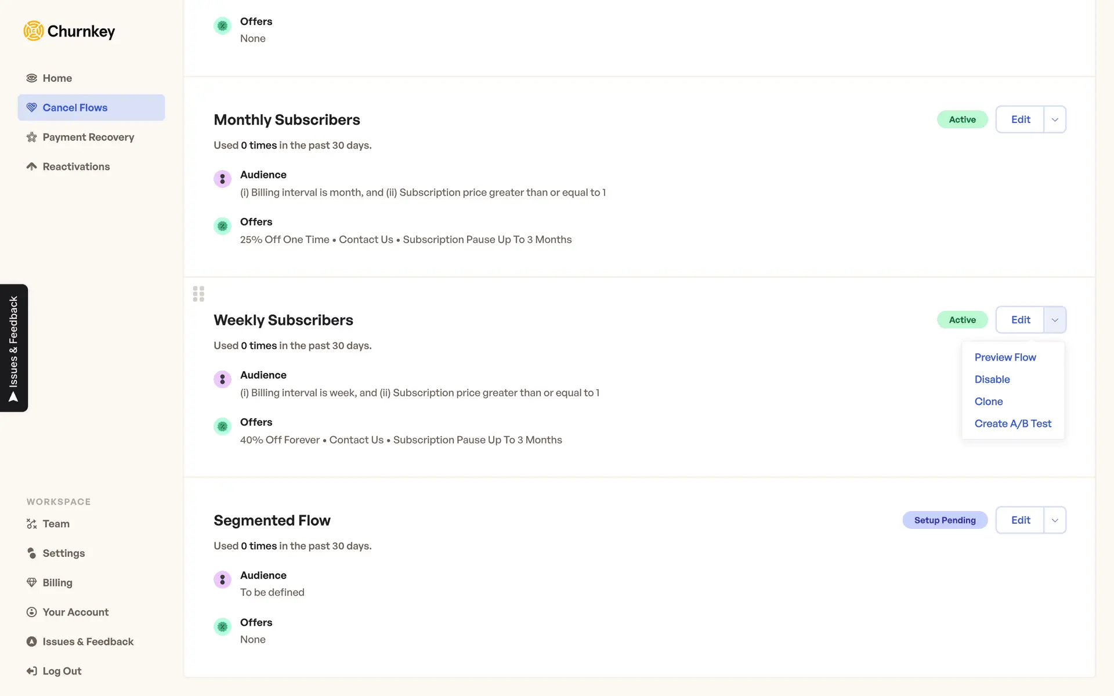Screen dimensions: 1114x696
Task: Click the Billing diamond icon
Action: pyautogui.click(x=32, y=582)
